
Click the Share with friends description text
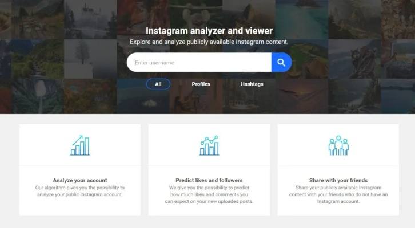tap(338, 194)
